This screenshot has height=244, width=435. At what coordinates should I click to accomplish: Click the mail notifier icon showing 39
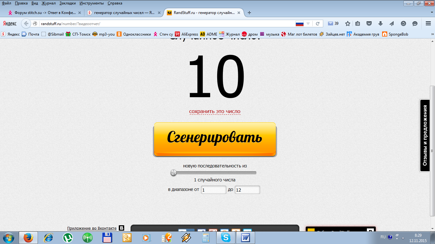click(333, 24)
